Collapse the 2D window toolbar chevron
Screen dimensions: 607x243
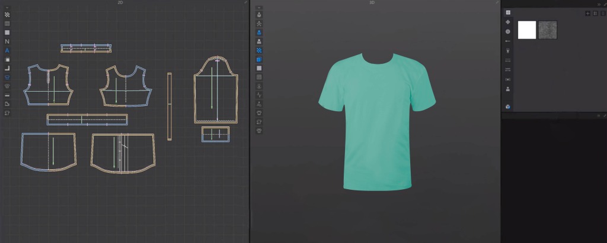click(x=7, y=7)
